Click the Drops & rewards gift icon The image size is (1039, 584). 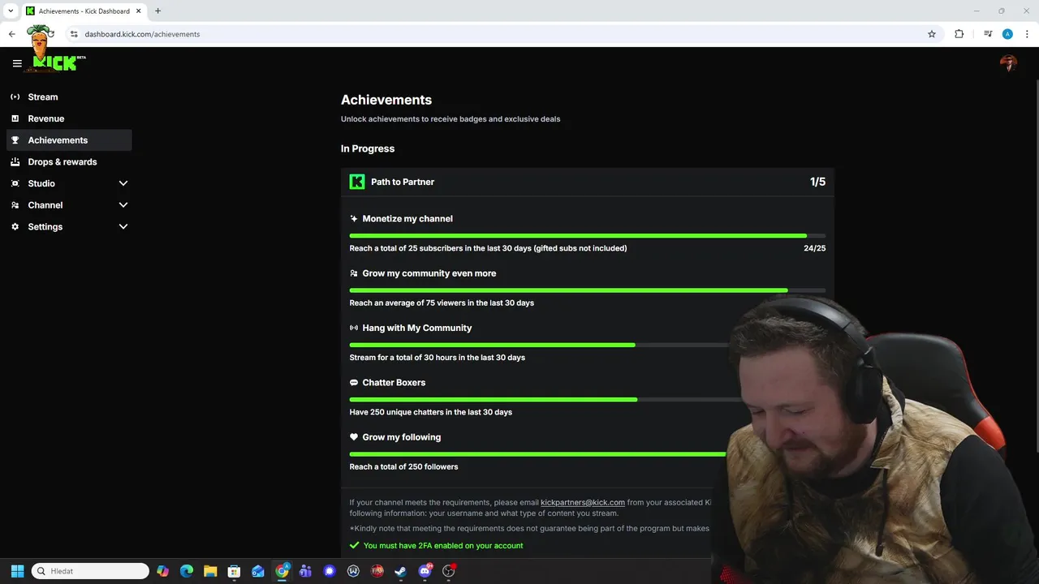15,161
